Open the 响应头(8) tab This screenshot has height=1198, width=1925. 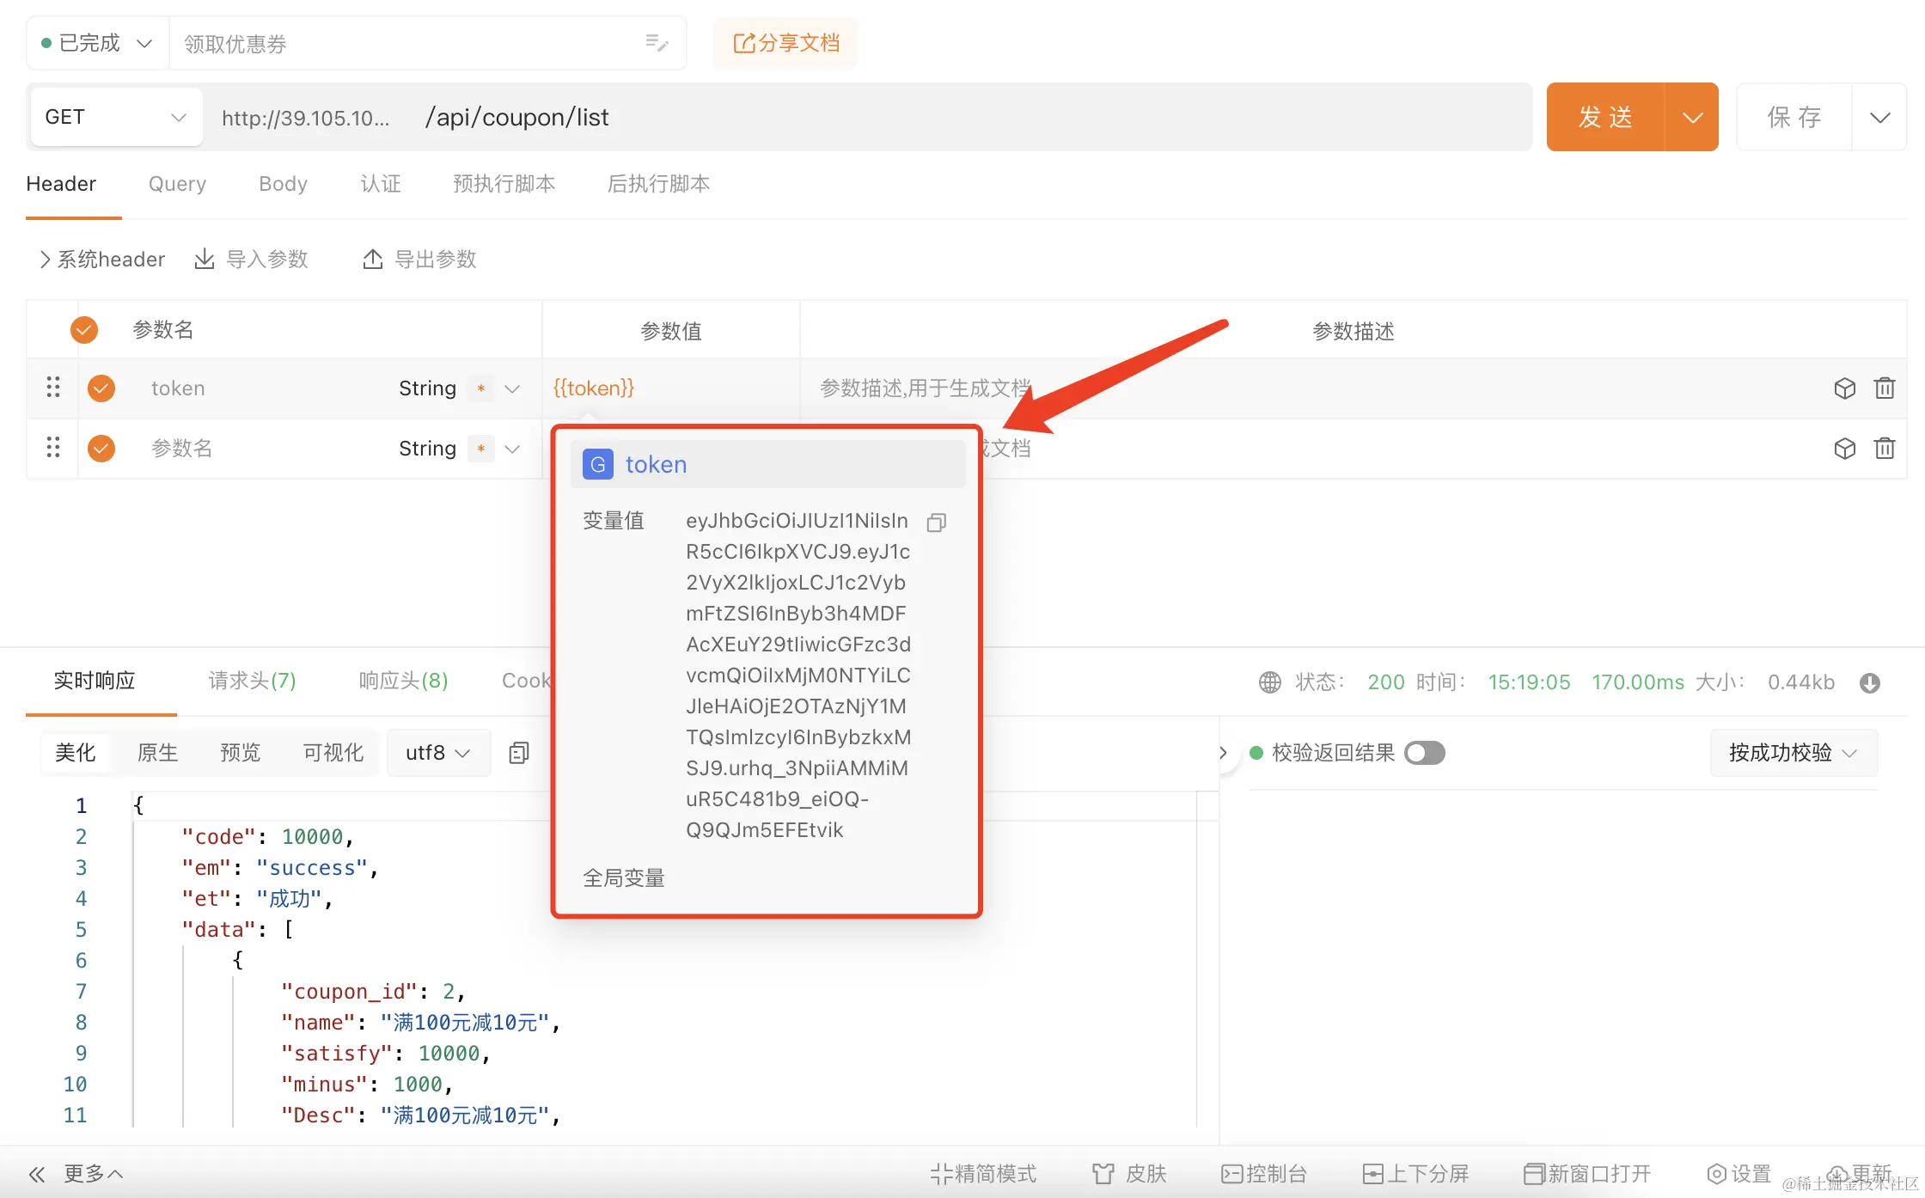click(403, 682)
